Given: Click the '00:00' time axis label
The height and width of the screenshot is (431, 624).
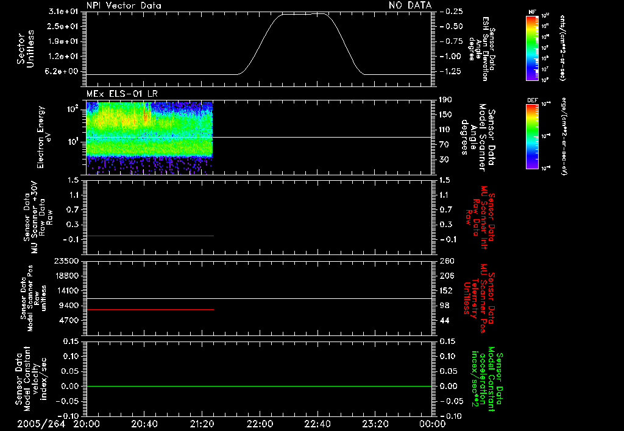Looking at the screenshot, I should pyautogui.click(x=432, y=424).
